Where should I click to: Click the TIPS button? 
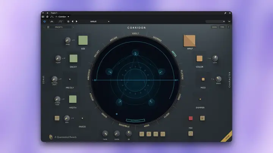point(222,27)
